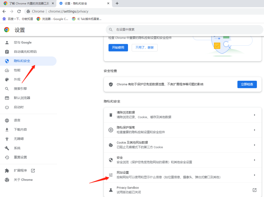Click the Privacy Sandbox flask icon
The height and width of the screenshot is (197, 264).
(x=111, y=190)
